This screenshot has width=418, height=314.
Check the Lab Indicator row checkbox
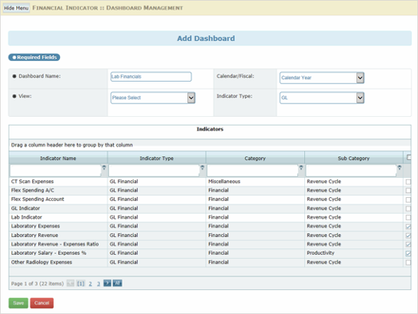(x=408, y=218)
